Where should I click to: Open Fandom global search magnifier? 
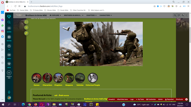tap(9, 22)
